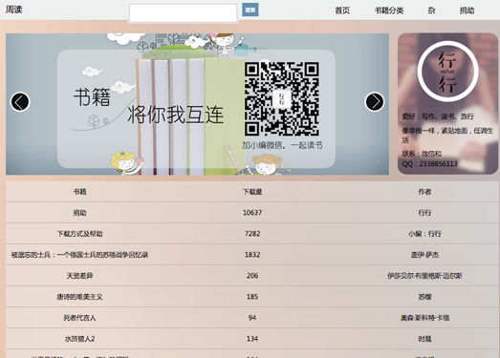Open the 死者代言人 book entry
This screenshot has width=500, height=358.
click(x=79, y=318)
